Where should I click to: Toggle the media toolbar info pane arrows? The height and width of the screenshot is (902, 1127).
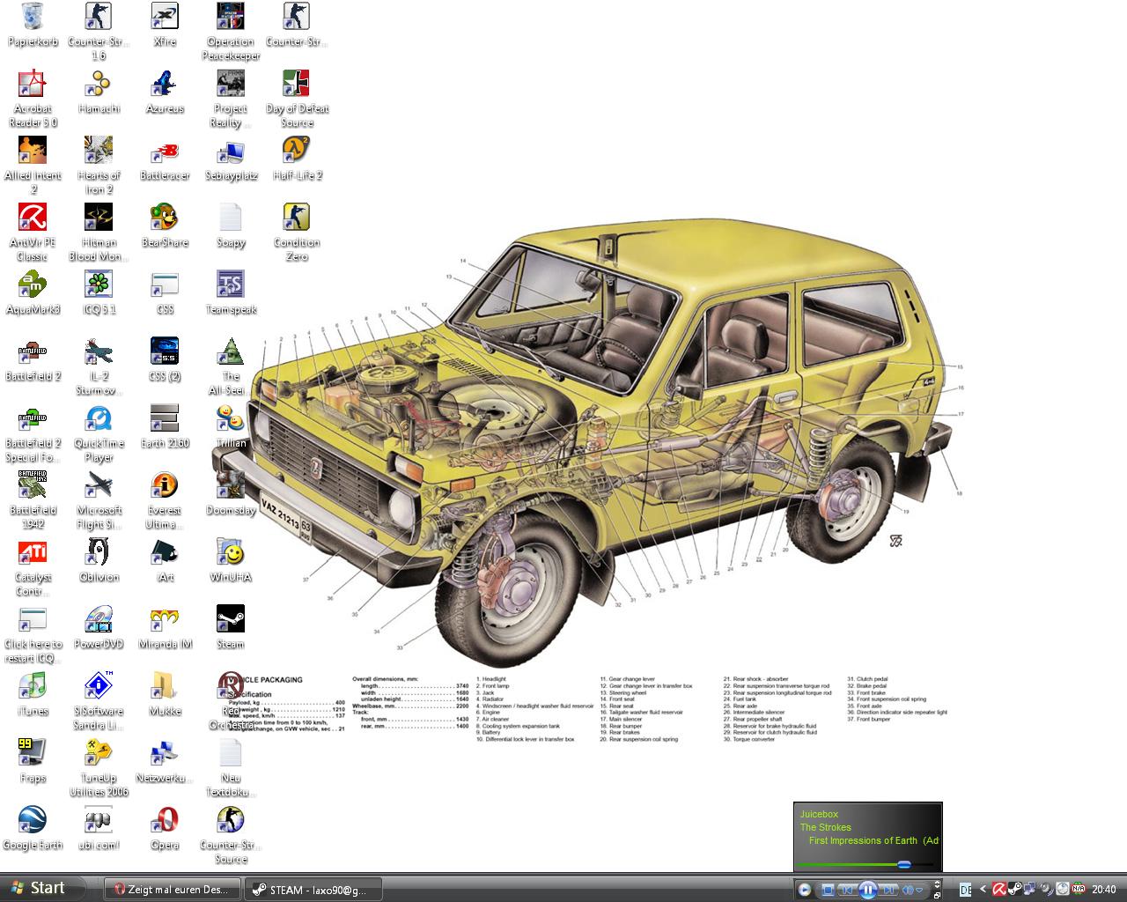tap(937, 884)
